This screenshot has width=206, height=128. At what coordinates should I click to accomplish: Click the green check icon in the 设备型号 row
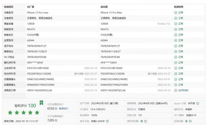click(176, 13)
